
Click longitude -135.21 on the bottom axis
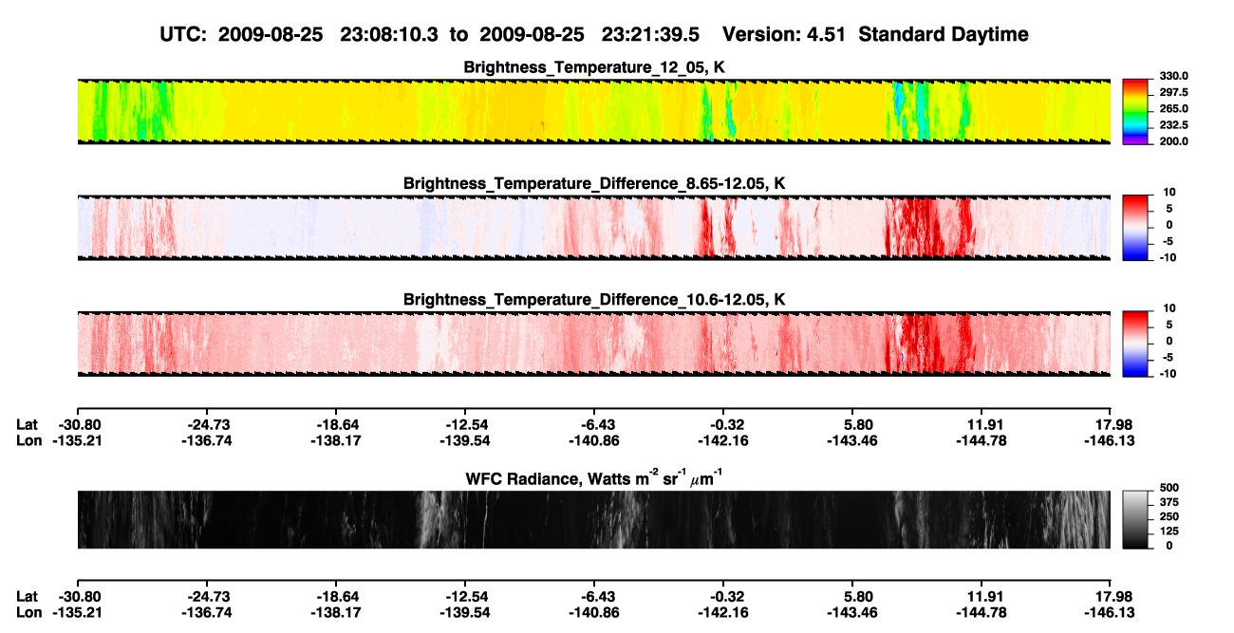[77, 613]
